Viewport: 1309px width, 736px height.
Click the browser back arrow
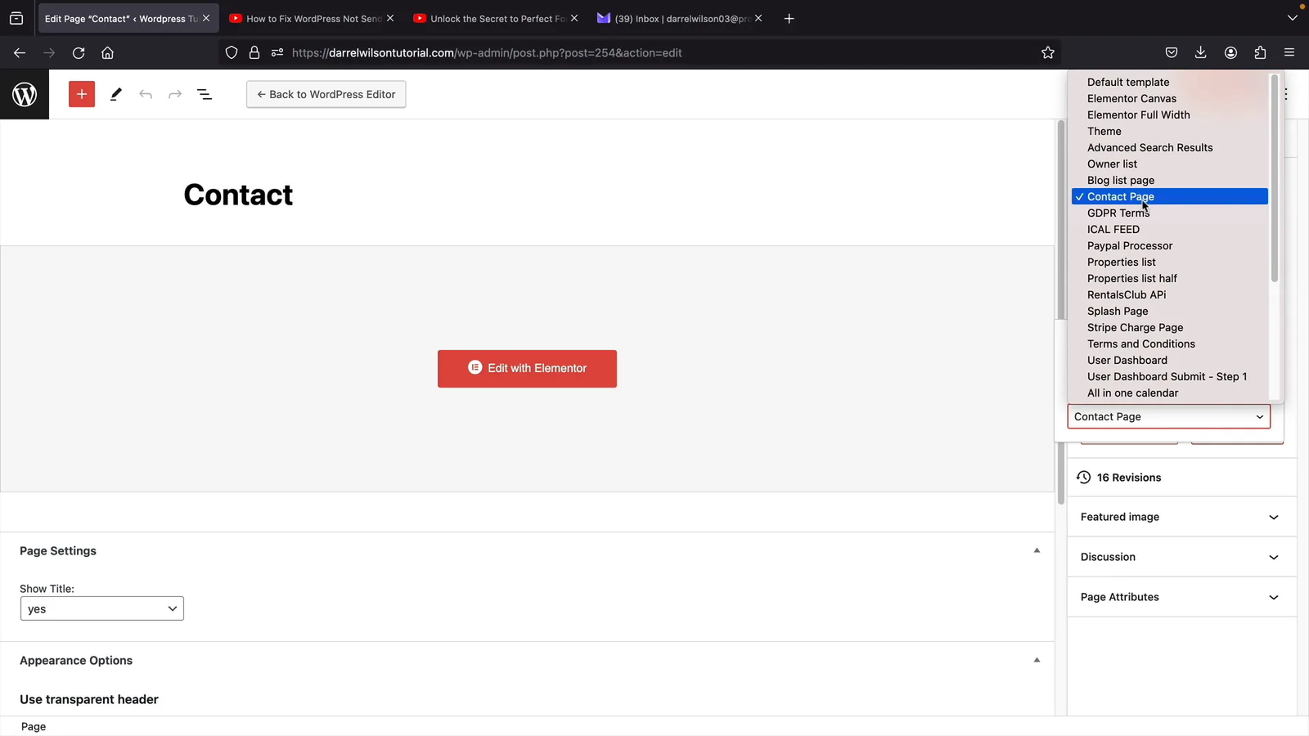[20, 52]
